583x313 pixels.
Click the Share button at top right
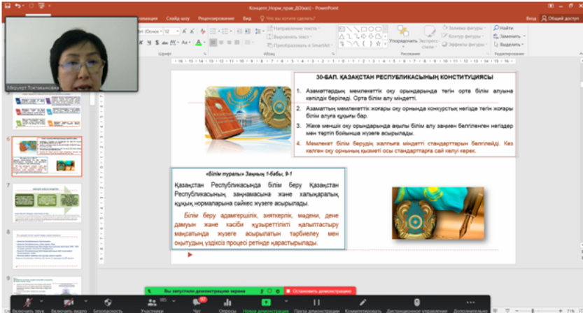click(559, 18)
